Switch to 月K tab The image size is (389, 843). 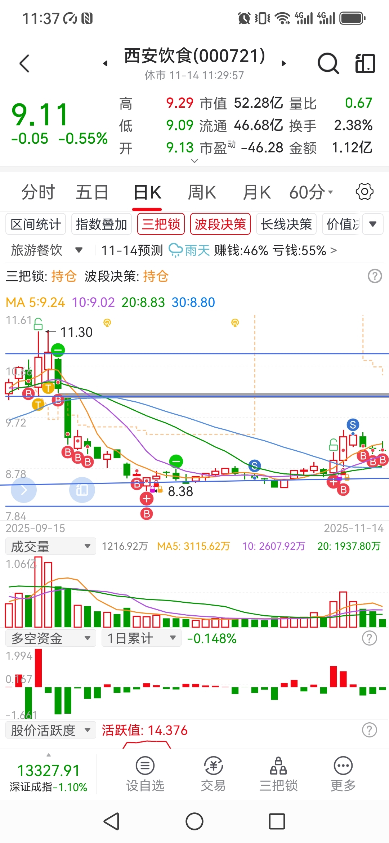pos(256,192)
